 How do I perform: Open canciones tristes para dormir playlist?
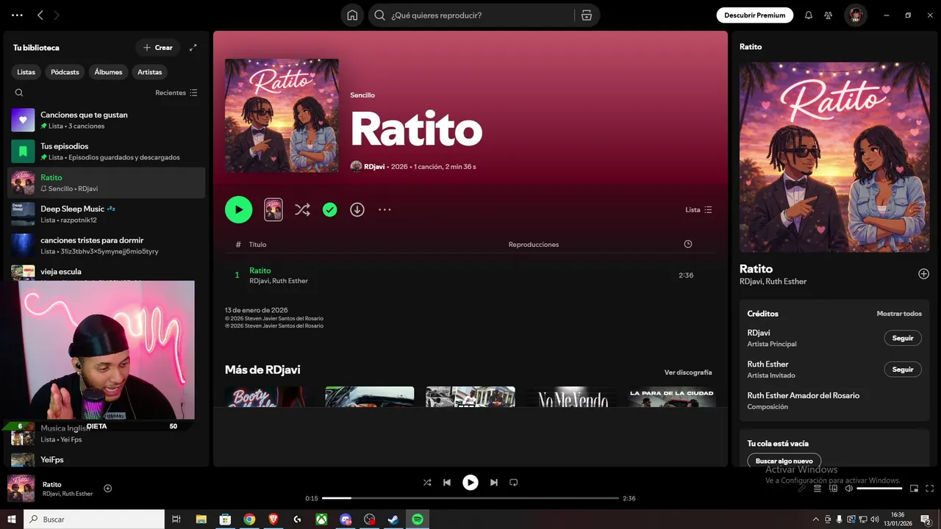[x=107, y=245]
